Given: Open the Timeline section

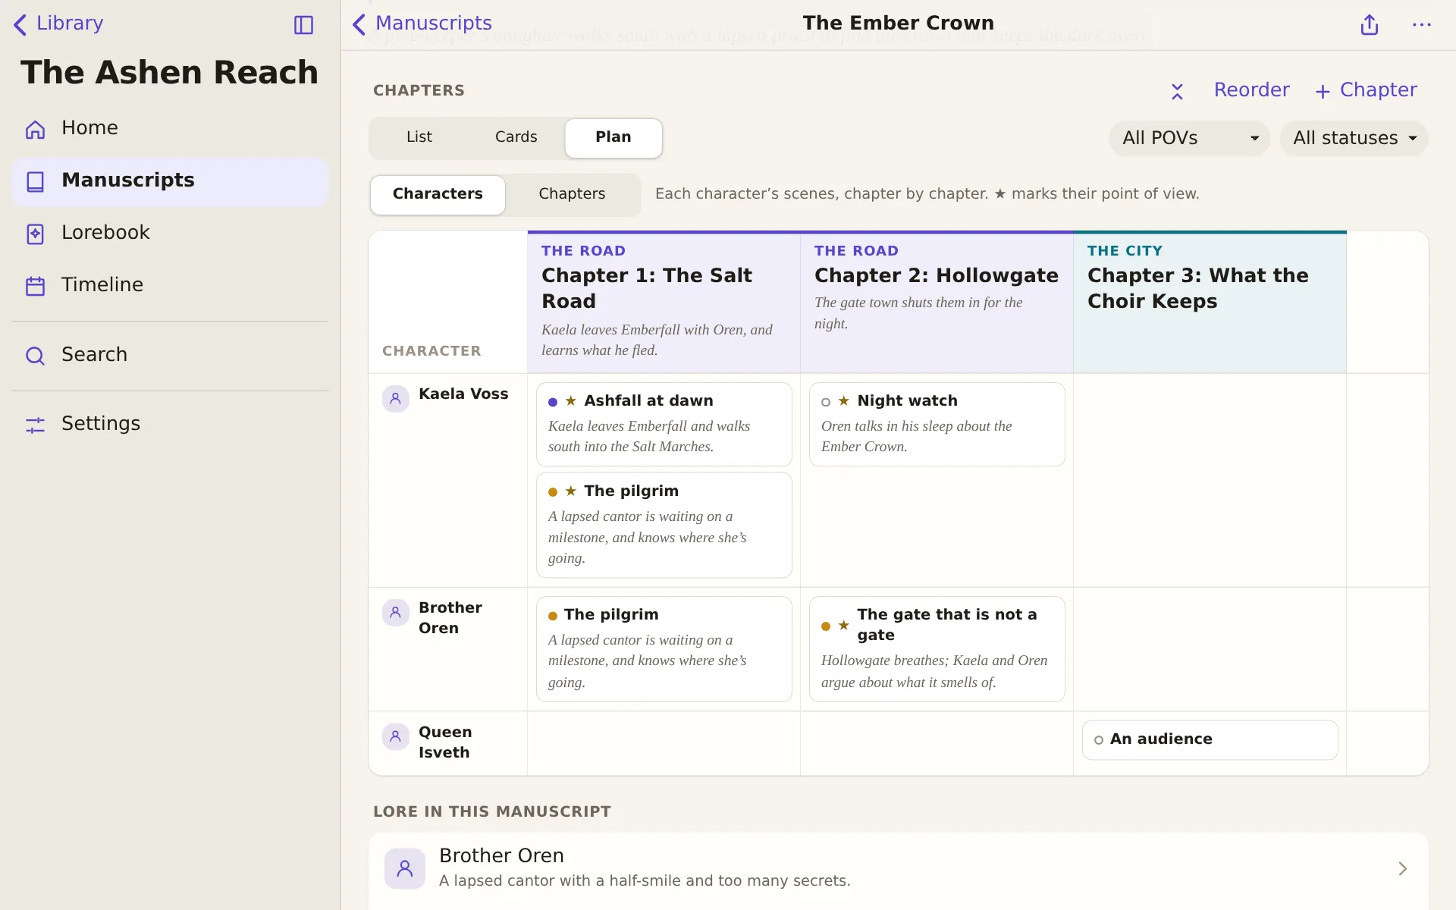Looking at the screenshot, I should coord(171,285).
